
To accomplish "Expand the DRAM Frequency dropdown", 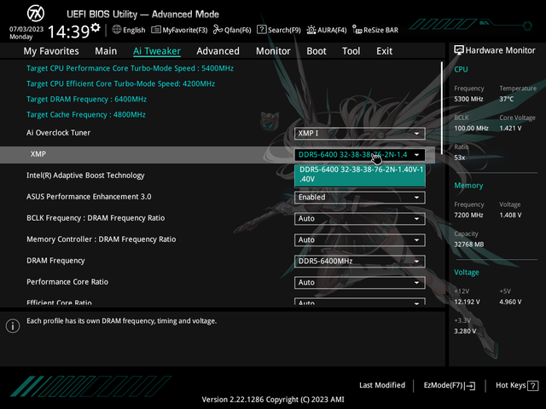I will 359,262.
